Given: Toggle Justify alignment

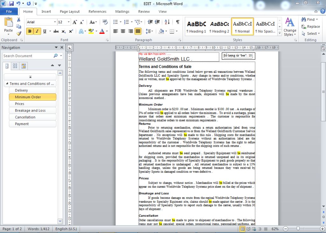Looking at the screenshot, I should pos(138,31).
